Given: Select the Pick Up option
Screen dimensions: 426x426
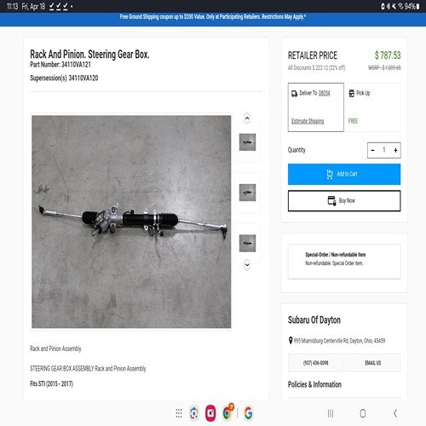Looking at the screenshot, I should coord(373,107).
